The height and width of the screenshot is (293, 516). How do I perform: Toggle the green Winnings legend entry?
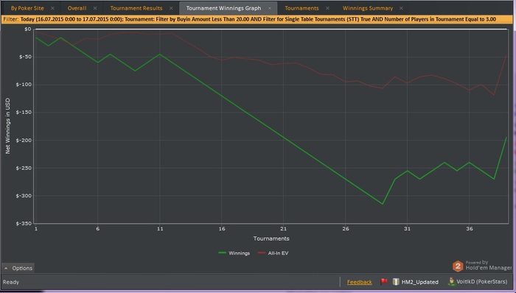point(234,253)
